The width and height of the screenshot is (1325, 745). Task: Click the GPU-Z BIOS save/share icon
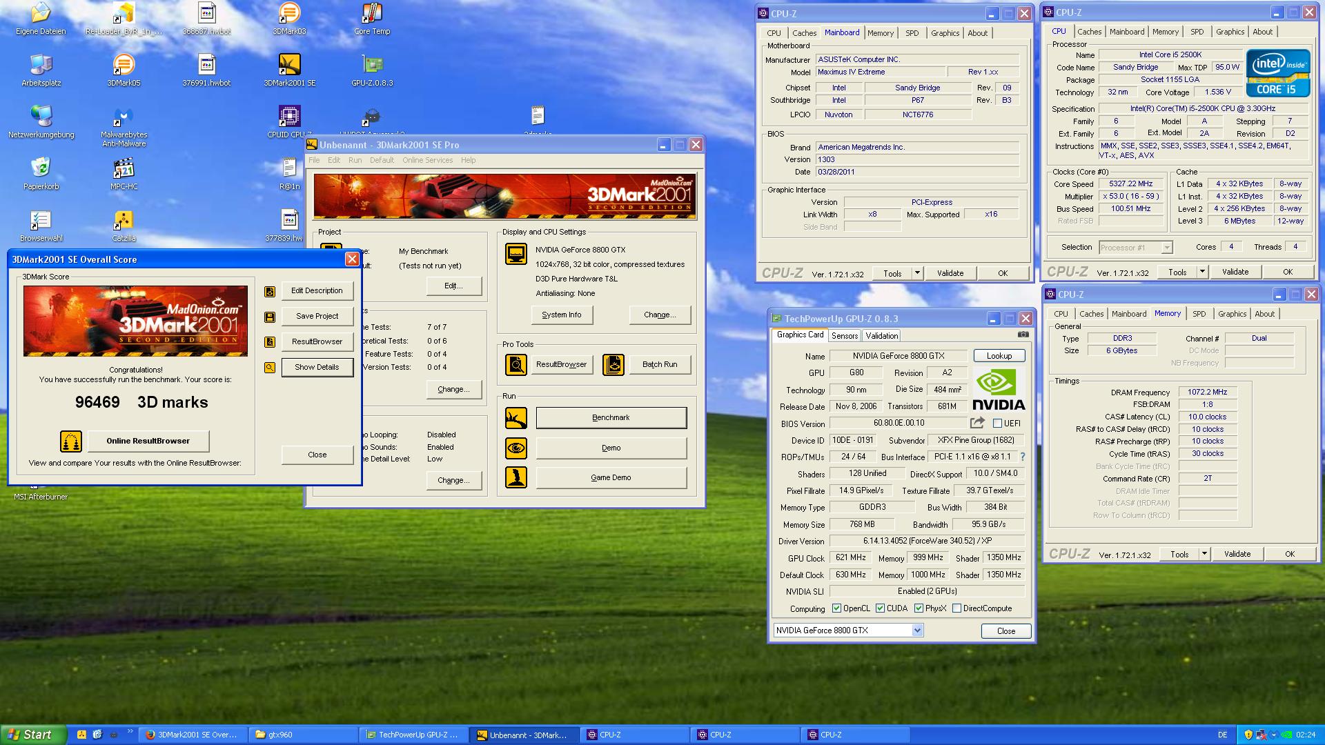point(977,423)
